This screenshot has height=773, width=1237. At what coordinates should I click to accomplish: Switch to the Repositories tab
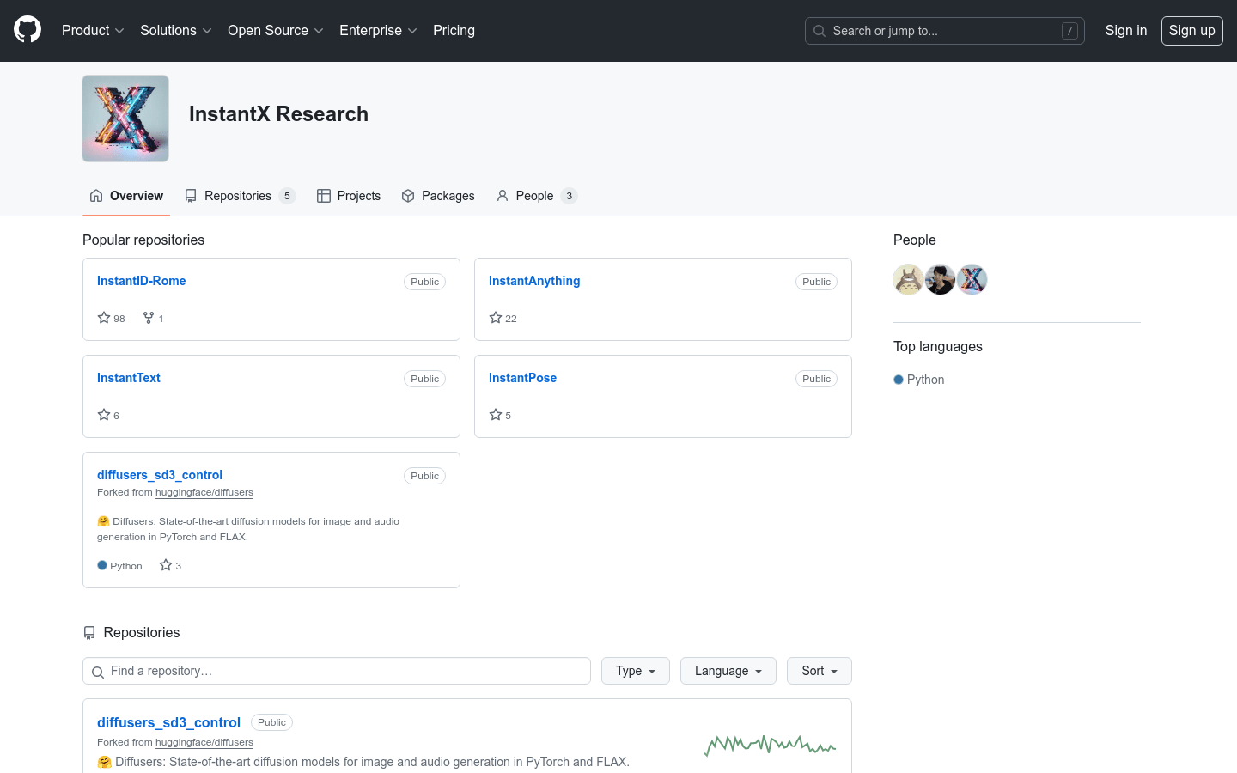click(x=240, y=196)
